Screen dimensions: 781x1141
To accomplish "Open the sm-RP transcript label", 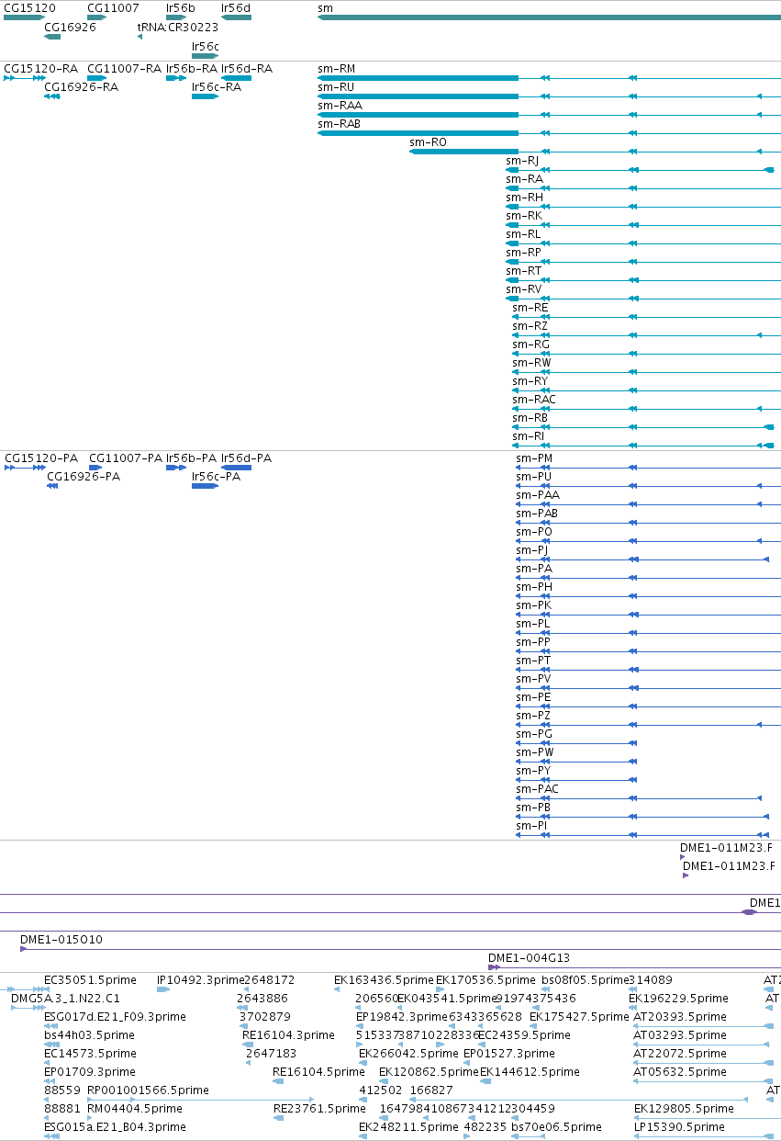I will click(x=523, y=253).
